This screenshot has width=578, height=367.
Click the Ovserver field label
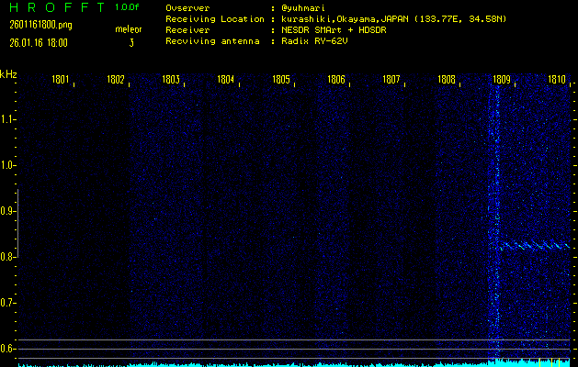[x=187, y=8]
